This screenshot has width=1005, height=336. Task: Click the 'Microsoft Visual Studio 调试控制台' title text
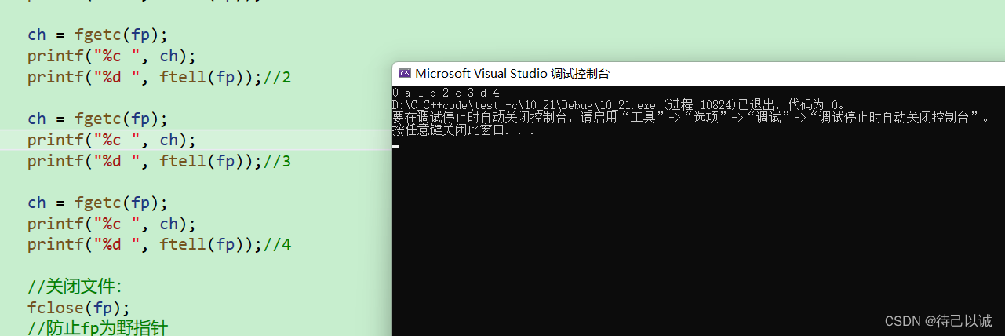[512, 73]
